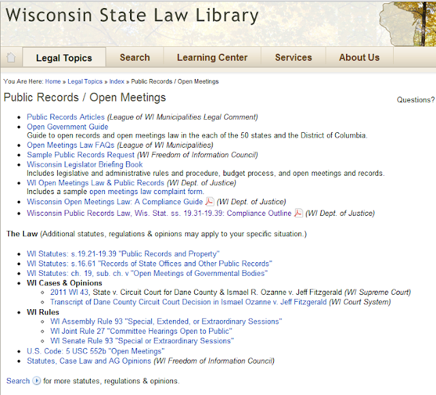This screenshot has width=436, height=395.
Task: Click the PDF icon after Compliance Outline
Action: click(298, 213)
